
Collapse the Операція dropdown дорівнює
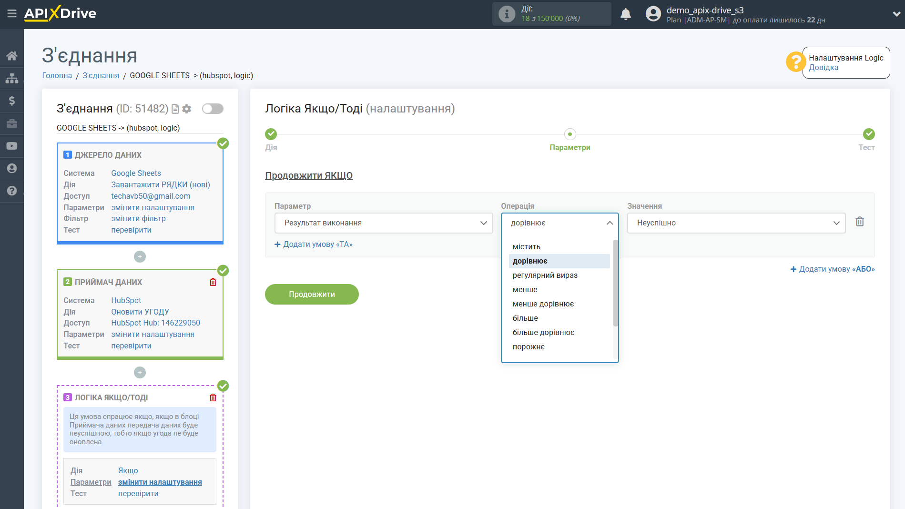click(560, 223)
